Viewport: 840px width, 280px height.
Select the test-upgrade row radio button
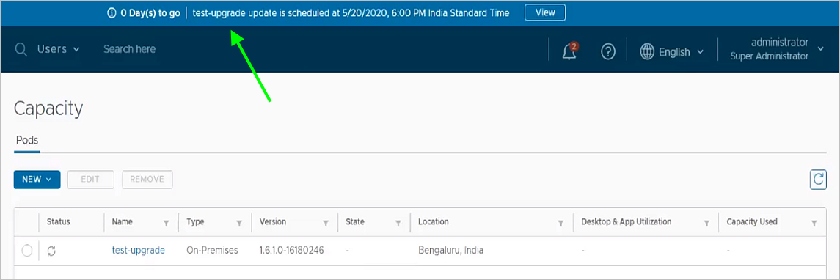(27, 250)
